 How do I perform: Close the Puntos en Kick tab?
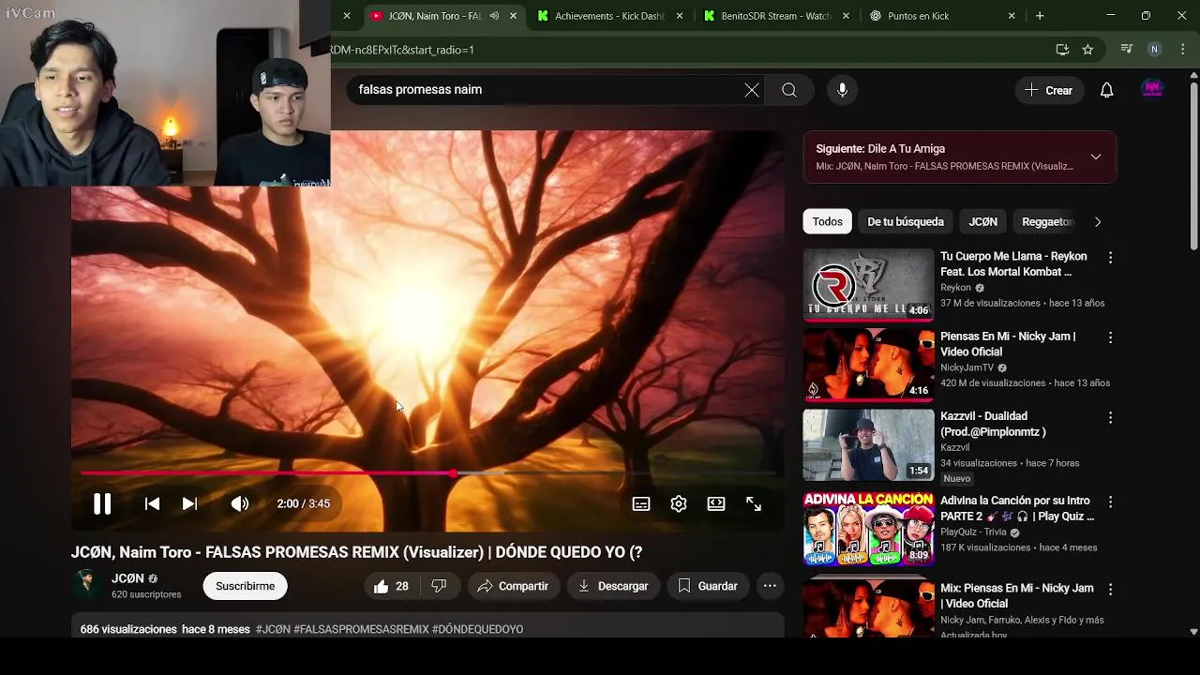(1012, 16)
